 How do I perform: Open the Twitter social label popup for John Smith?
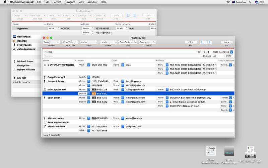tap(226, 98)
